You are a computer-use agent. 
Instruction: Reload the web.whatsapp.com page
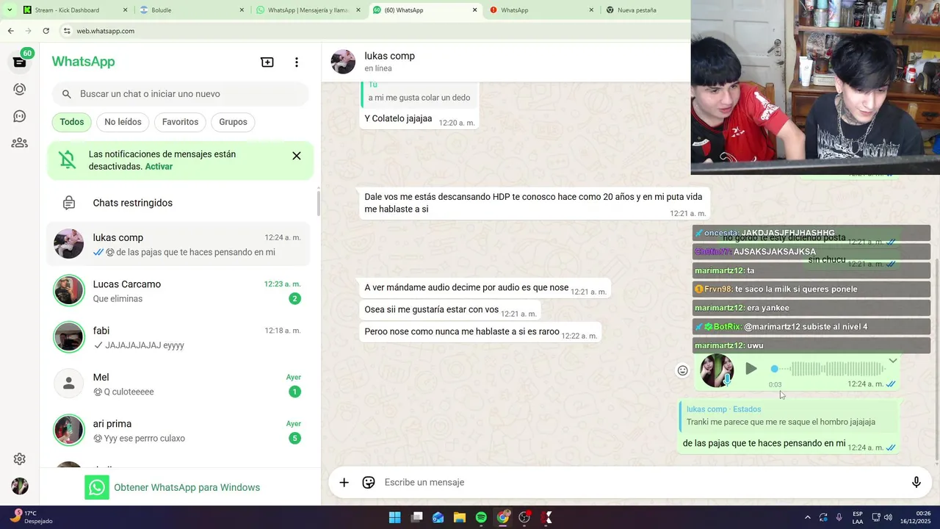tap(46, 31)
